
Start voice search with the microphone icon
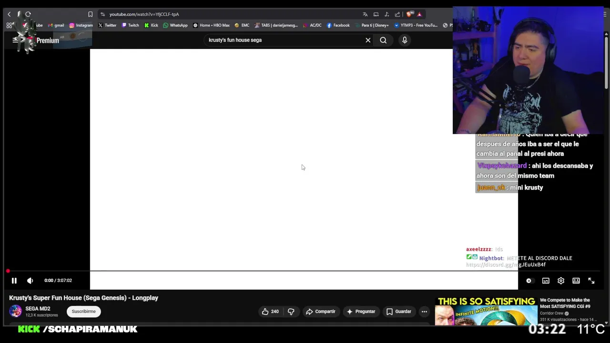(x=405, y=40)
